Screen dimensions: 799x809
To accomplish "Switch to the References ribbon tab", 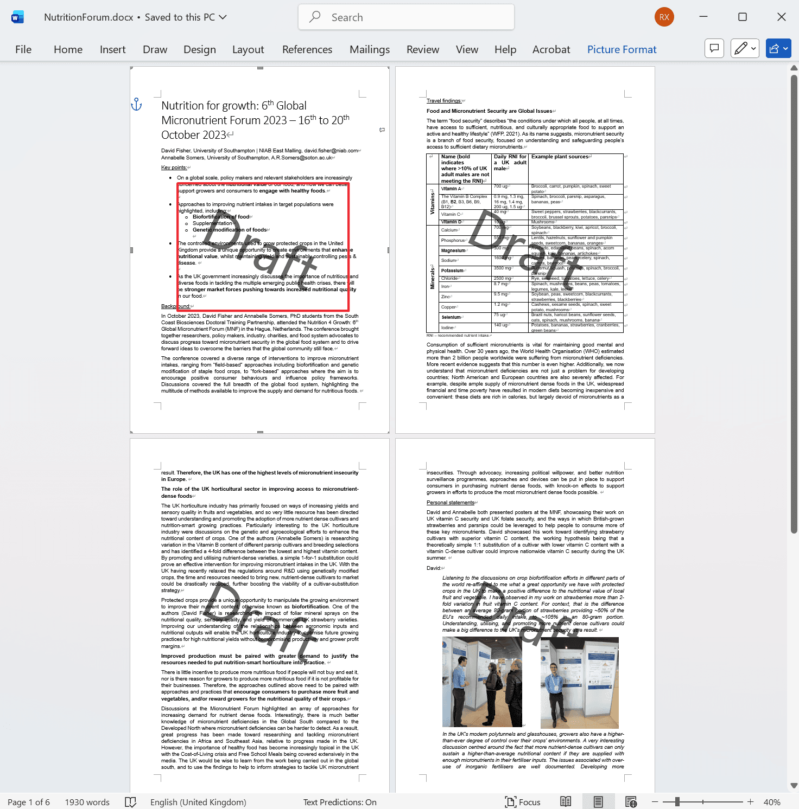I will tap(307, 49).
